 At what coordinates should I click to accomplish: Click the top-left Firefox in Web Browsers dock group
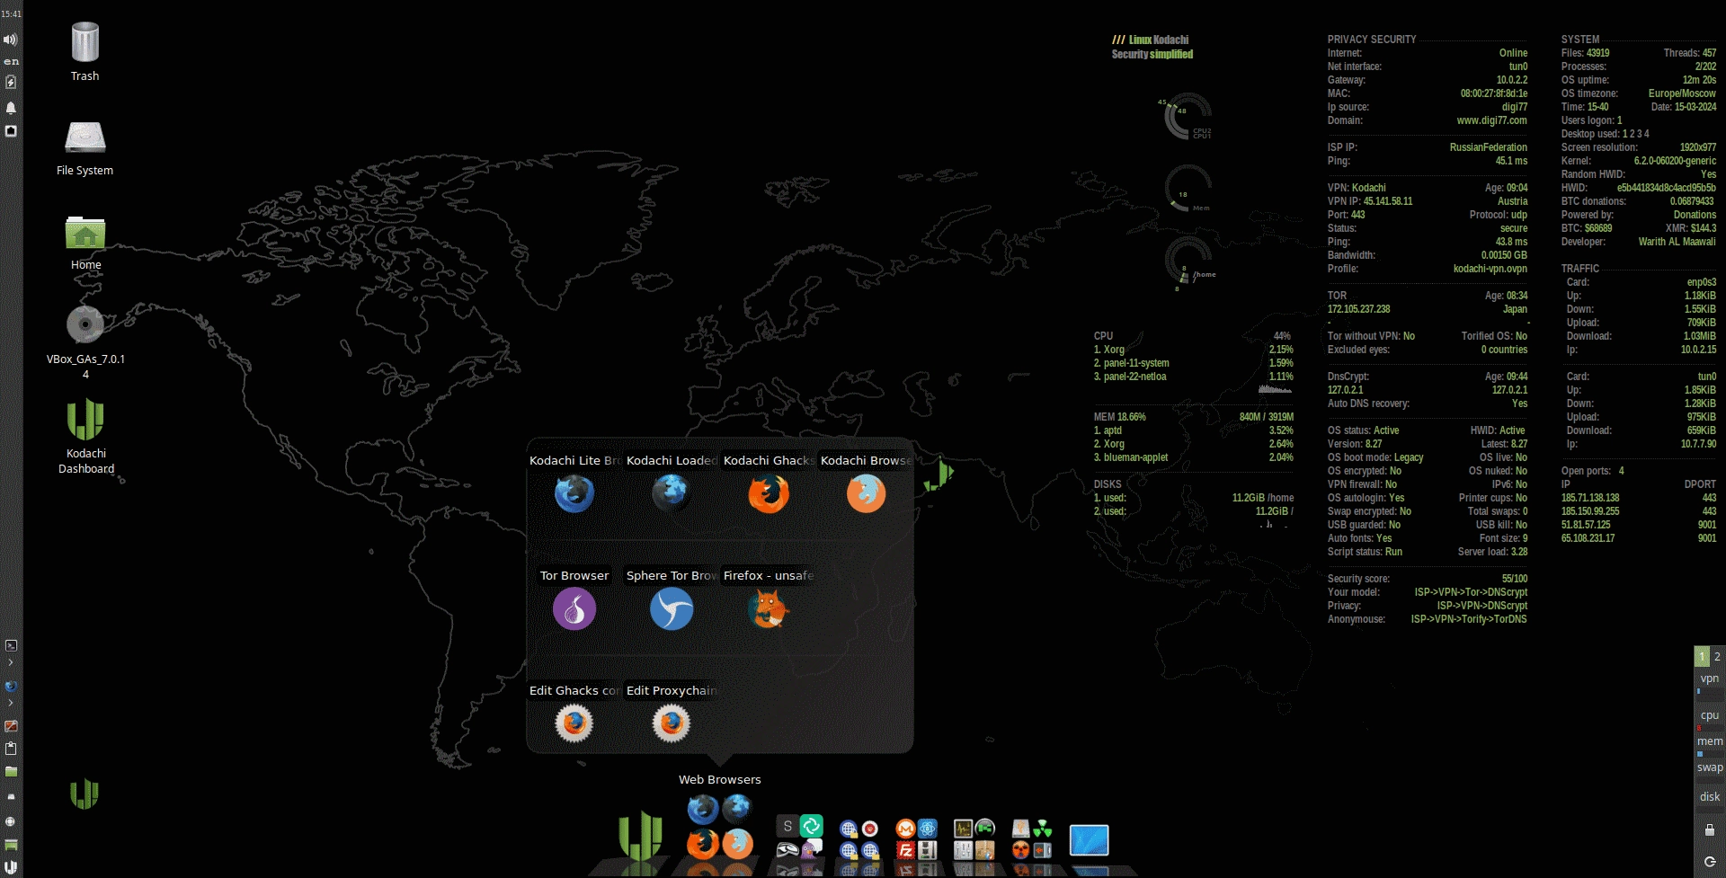pyautogui.click(x=703, y=810)
